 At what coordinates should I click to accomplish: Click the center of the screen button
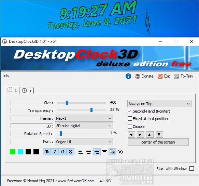158,142
